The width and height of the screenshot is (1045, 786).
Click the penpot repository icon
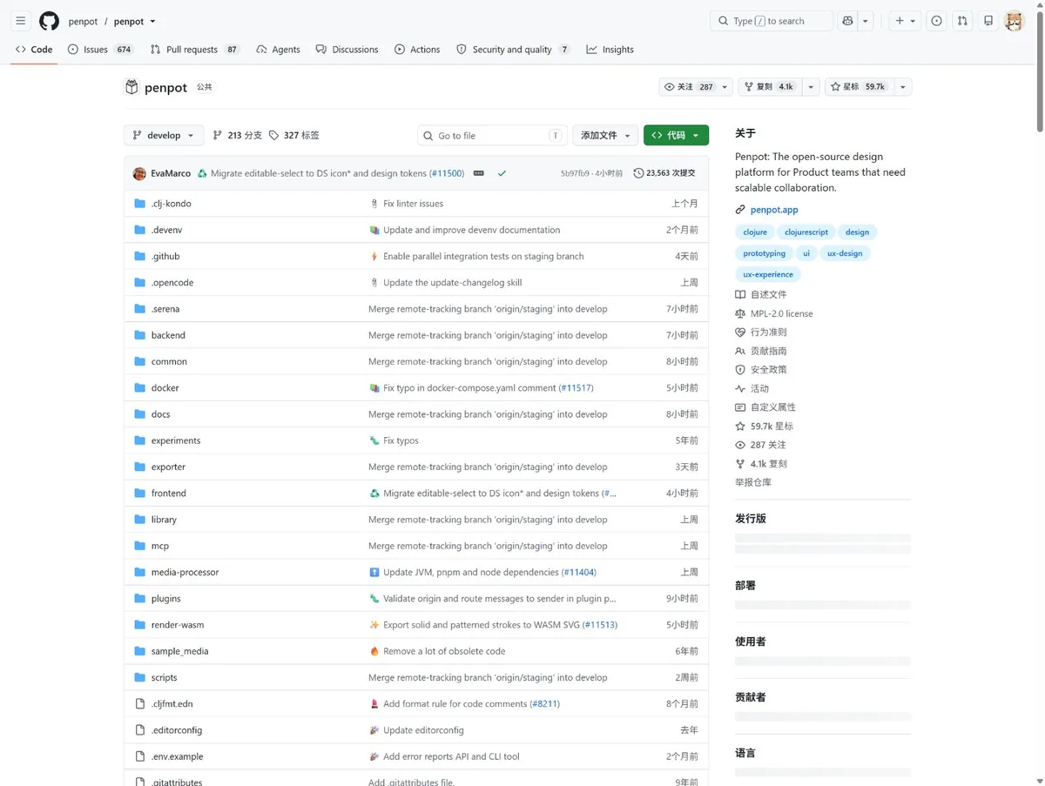click(131, 87)
